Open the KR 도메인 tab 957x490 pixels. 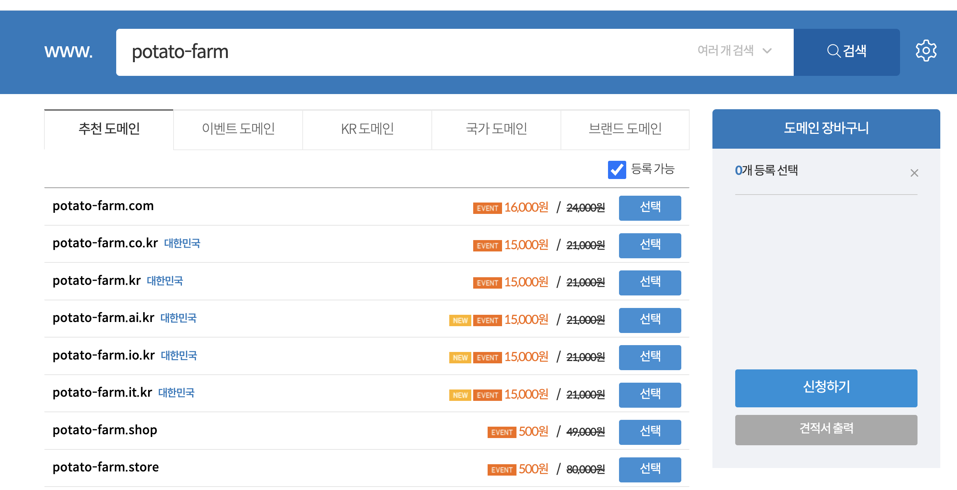tap(367, 129)
